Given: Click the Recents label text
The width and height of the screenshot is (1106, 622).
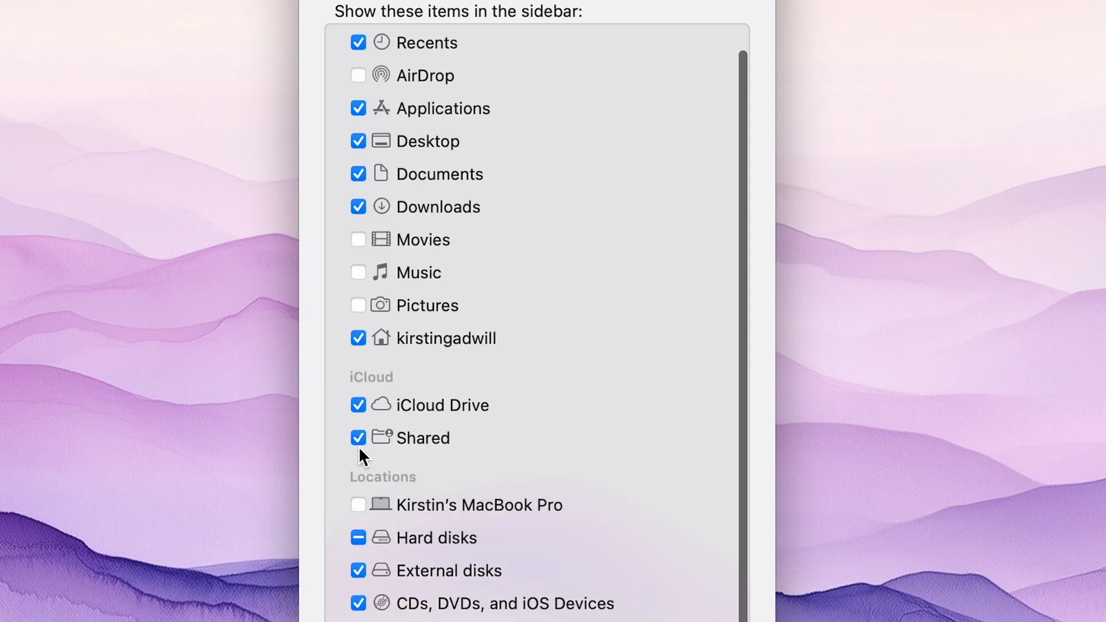Looking at the screenshot, I should point(427,43).
